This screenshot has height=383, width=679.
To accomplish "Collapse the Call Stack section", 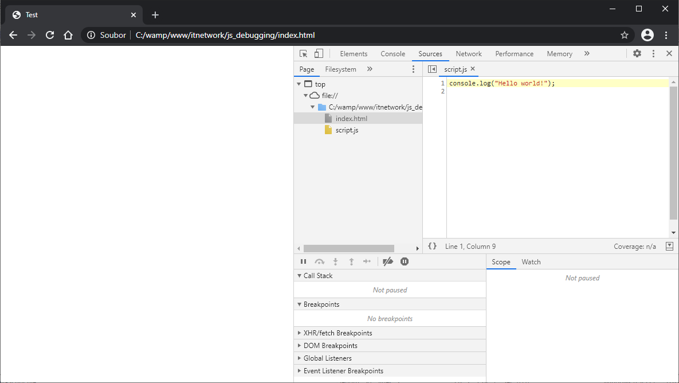I will pos(318,276).
